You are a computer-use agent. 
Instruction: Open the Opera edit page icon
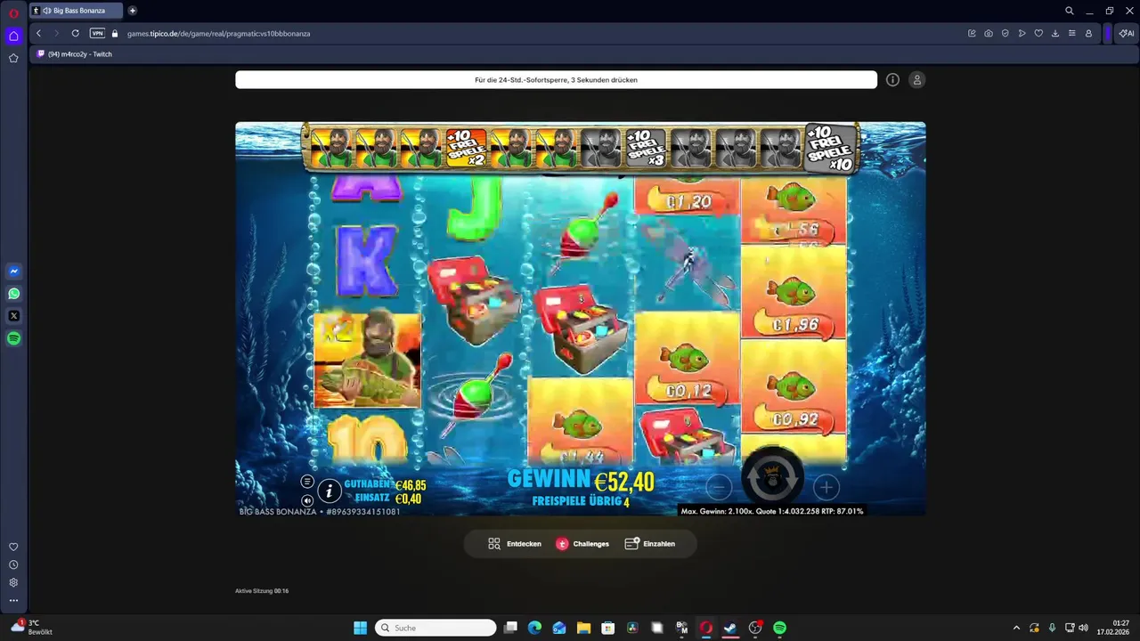click(x=972, y=33)
